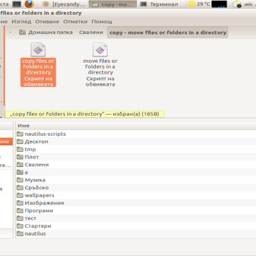Open the Изглед menu
The image size is (256, 256).
coord(21,22)
